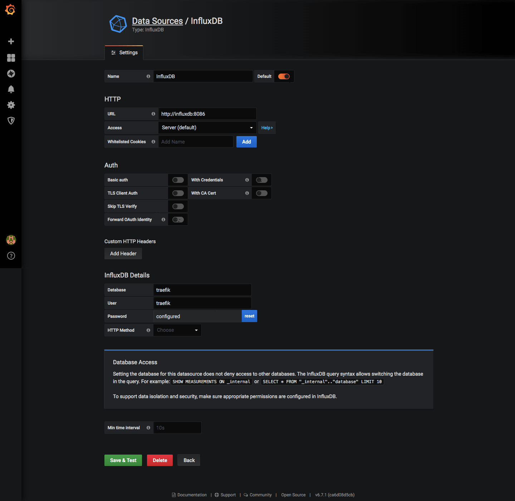Open the Community footer link
This screenshot has height=501, width=515.
click(x=258, y=495)
